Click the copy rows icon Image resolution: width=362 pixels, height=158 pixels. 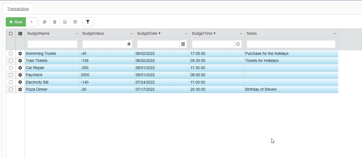coord(44,22)
